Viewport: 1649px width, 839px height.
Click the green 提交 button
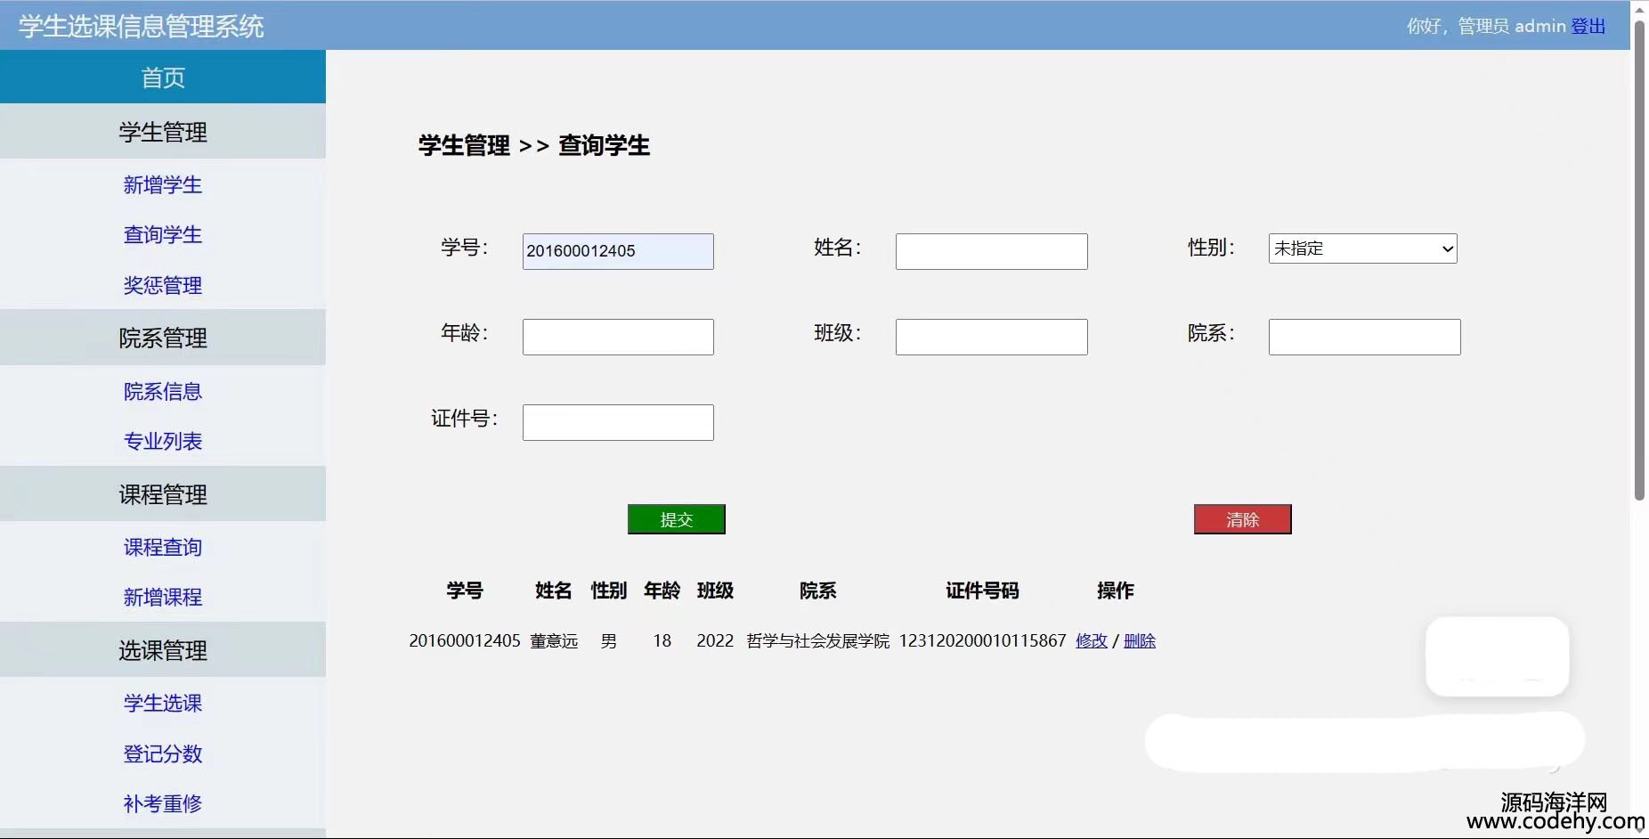(676, 519)
